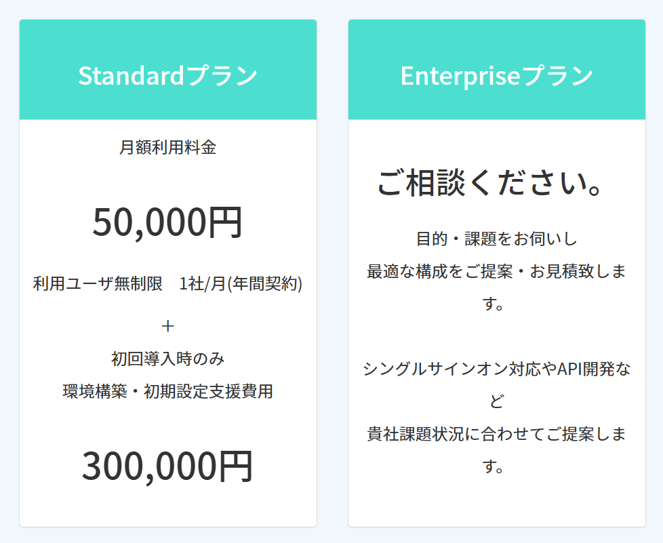The height and width of the screenshot is (543, 663).
Task: Click the 1社/月(年間契約) text
Action: click(241, 283)
